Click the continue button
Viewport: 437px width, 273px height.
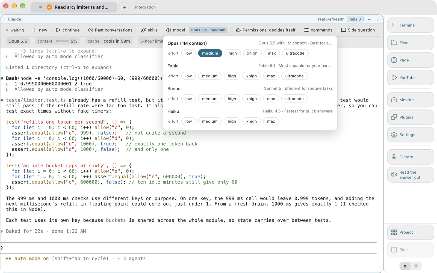click(68, 30)
